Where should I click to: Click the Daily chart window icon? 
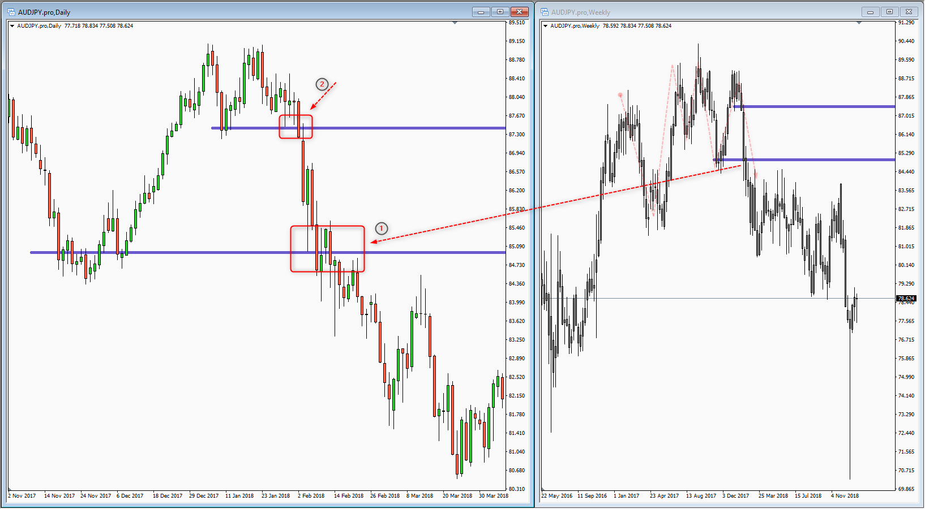[x=11, y=12]
